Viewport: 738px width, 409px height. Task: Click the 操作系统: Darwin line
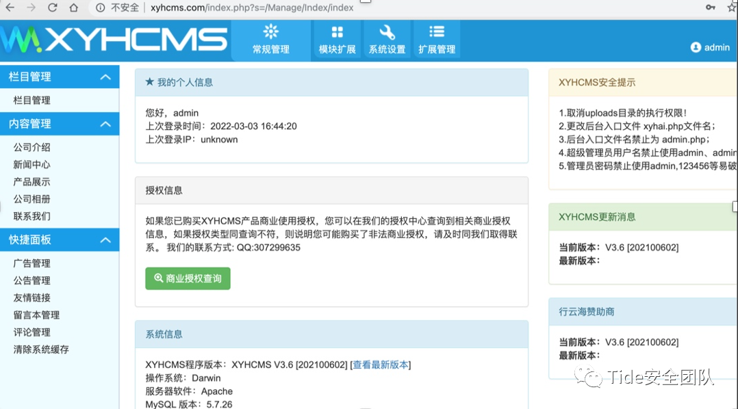tap(183, 378)
